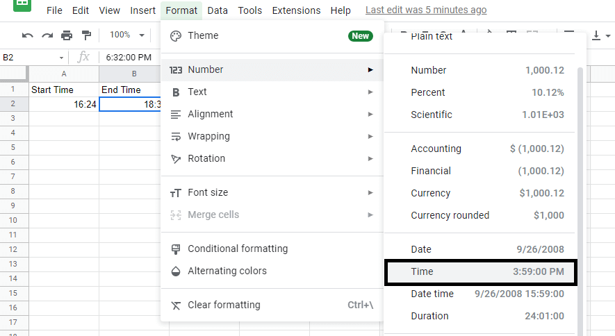The width and height of the screenshot is (615, 336).
Task: Expand the Number submenu arrow
Action: [370, 69]
